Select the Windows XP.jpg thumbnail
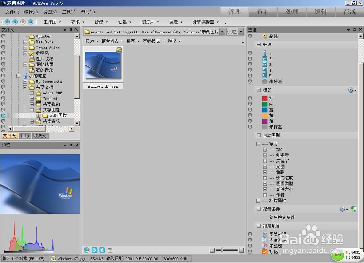This screenshot has height=263, width=364. [x=103, y=68]
